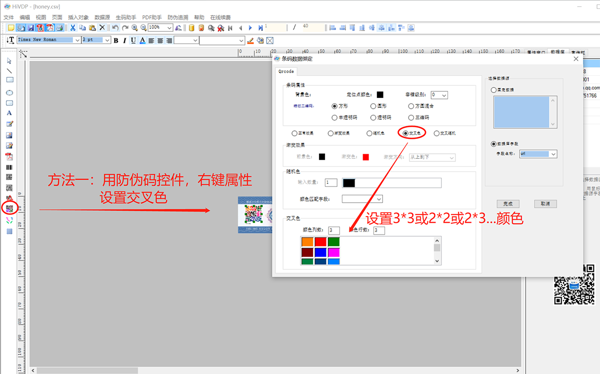Go to the first record icon
Image resolution: width=600 pixels, height=374 pixels.
pyautogui.click(x=230, y=28)
